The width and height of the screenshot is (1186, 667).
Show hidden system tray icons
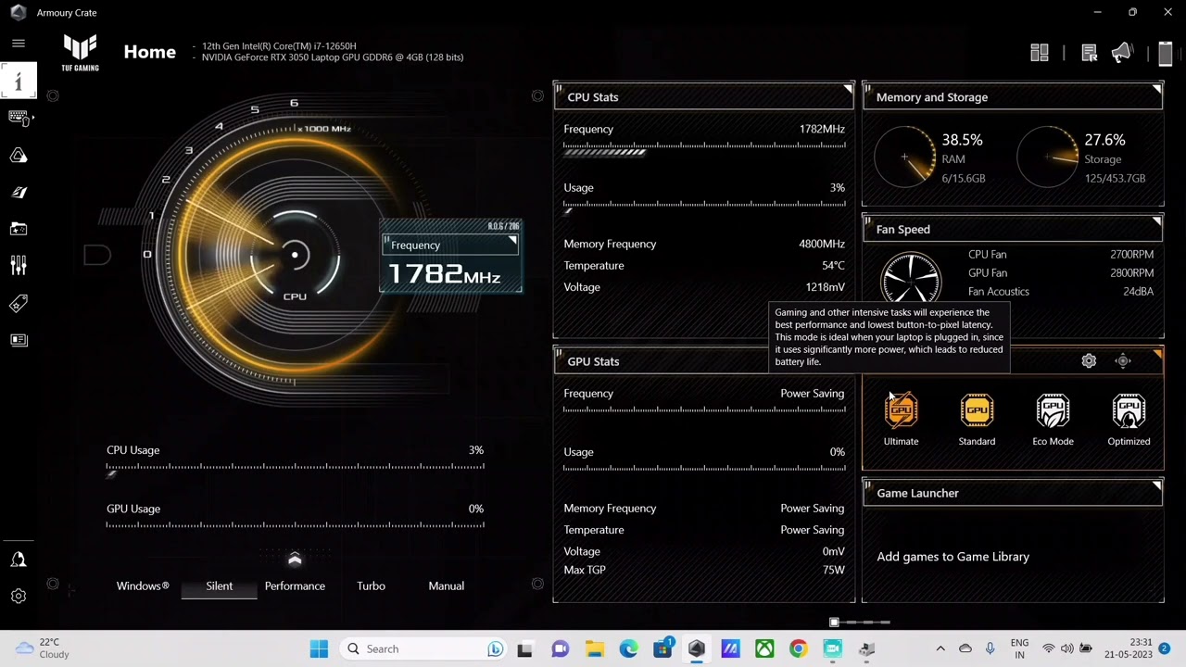click(940, 648)
